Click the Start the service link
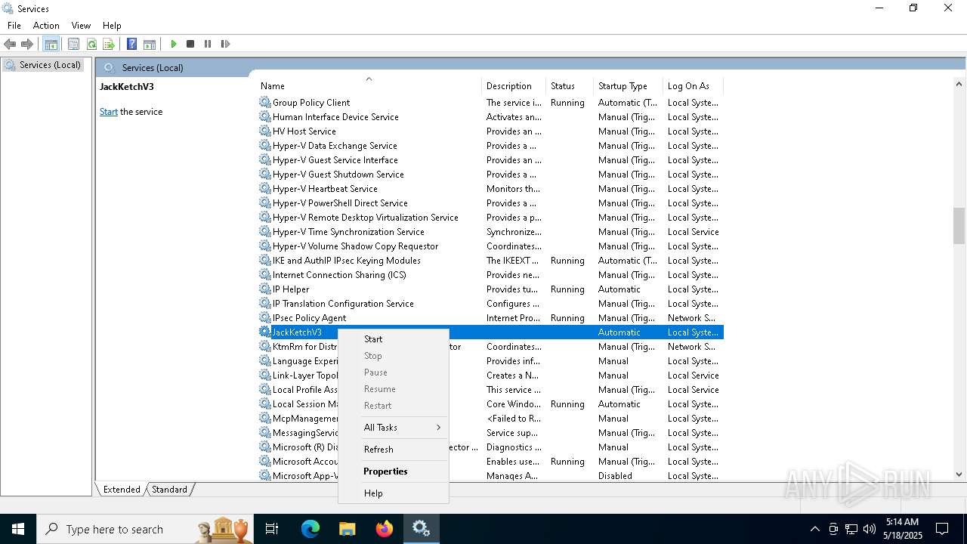The width and height of the screenshot is (967, 544). pos(109,112)
